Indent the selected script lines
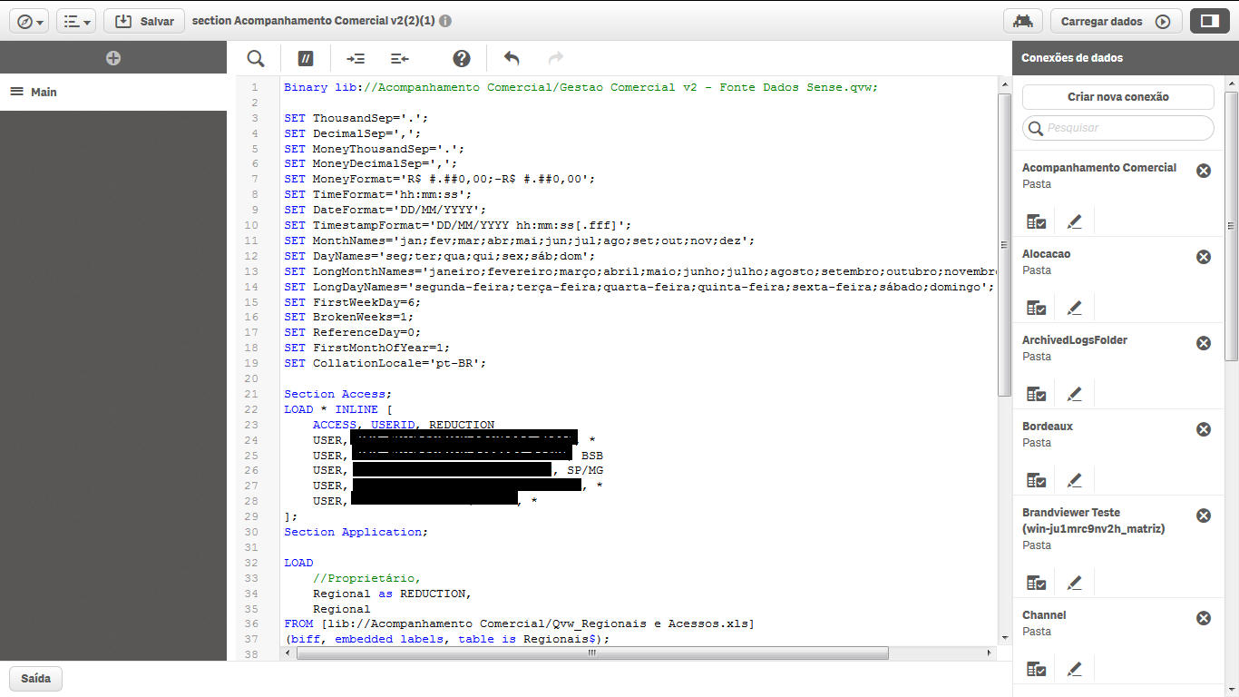Viewport: 1239px width, 697px height. (356, 59)
